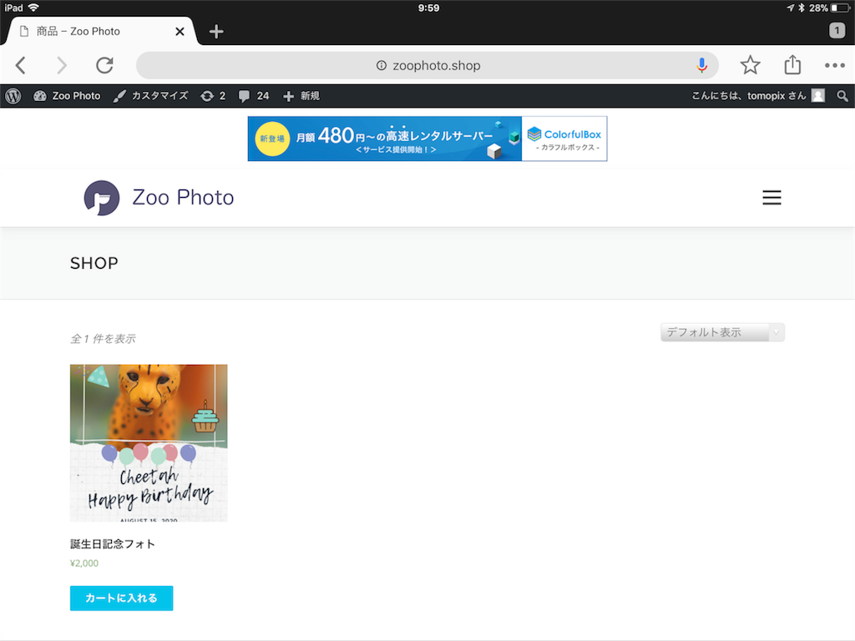Open カスタマイズ in the admin bar

150,96
